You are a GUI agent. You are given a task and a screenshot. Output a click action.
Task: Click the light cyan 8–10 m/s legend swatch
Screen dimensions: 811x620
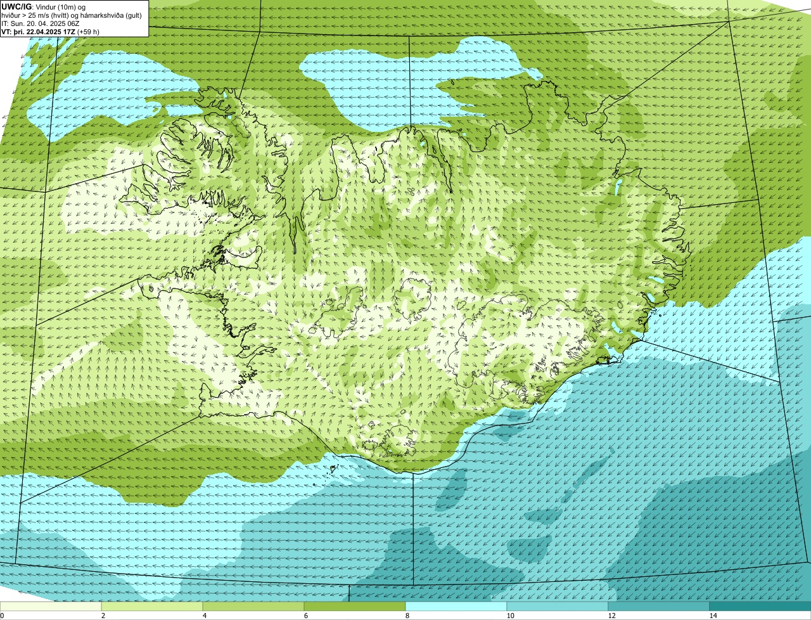tap(456, 606)
